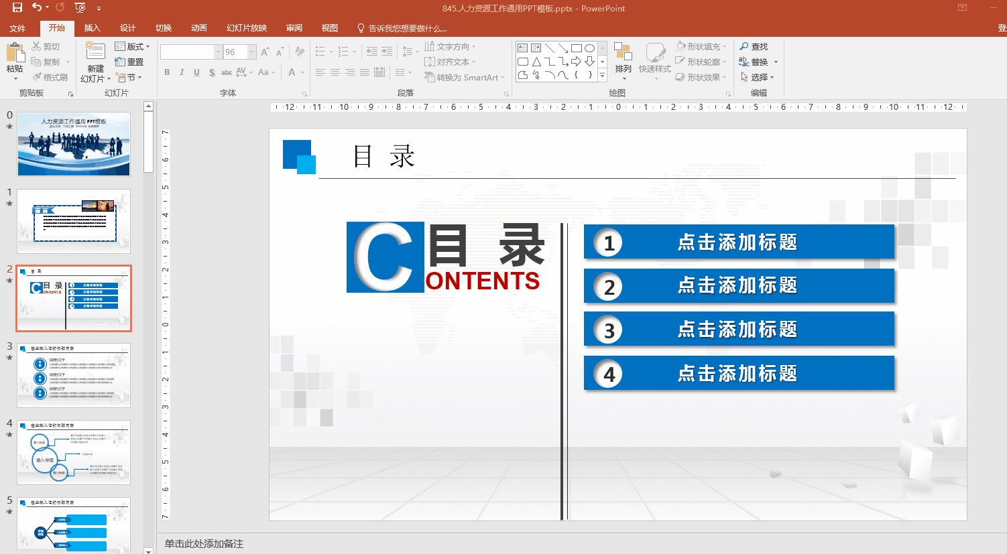Expand the Layout (版式) dropdown

[x=132, y=47]
